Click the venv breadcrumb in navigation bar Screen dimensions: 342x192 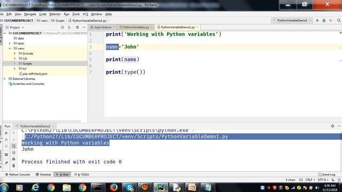click(x=42, y=21)
